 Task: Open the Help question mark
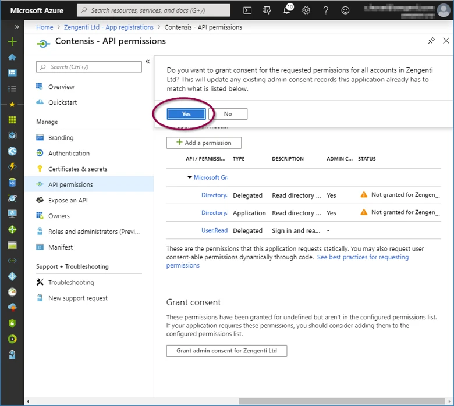click(326, 10)
